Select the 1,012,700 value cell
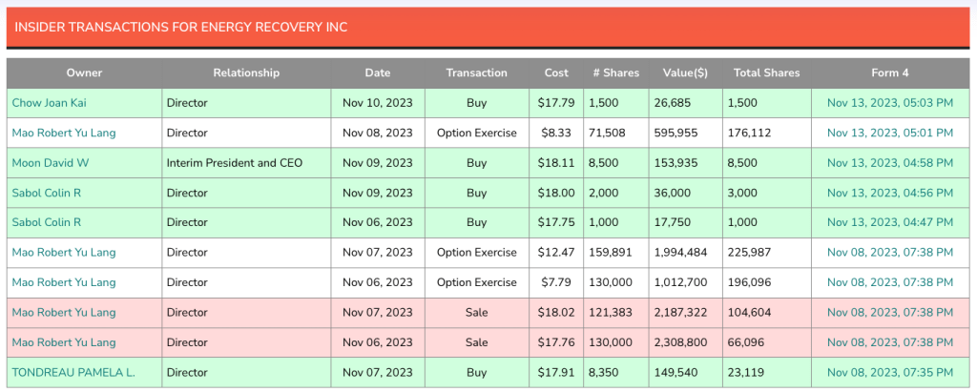The height and width of the screenshot is (392, 977). coord(685,282)
